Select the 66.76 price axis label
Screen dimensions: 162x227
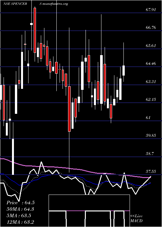pyautogui.click(x=151, y=27)
